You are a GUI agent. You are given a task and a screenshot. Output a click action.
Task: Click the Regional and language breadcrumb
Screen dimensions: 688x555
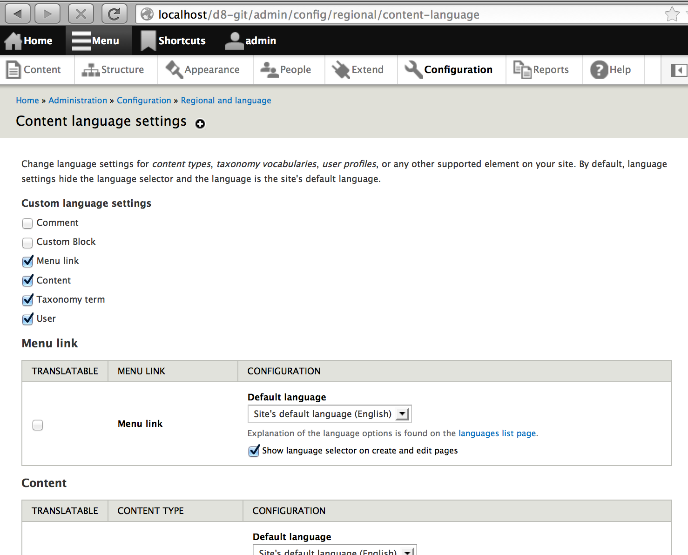tap(226, 101)
